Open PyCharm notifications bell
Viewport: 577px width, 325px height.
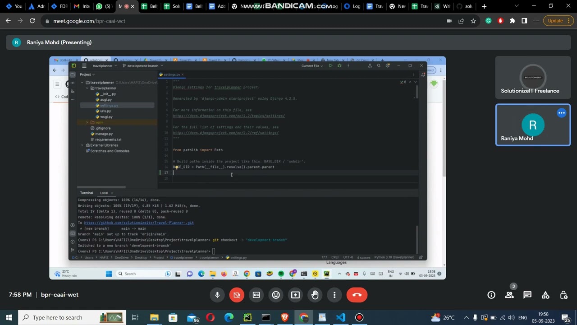pyautogui.click(x=423, y=74)
